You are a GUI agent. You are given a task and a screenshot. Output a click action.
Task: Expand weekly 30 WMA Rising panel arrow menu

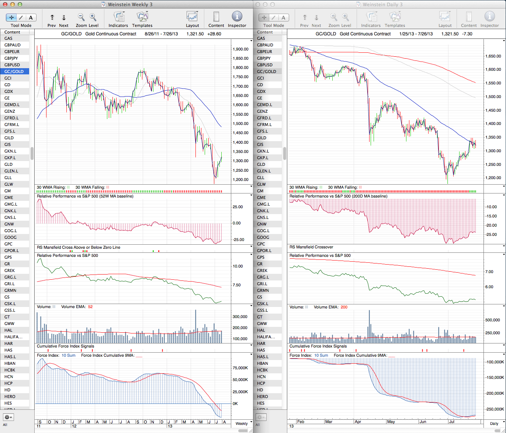tap(251, 187)
